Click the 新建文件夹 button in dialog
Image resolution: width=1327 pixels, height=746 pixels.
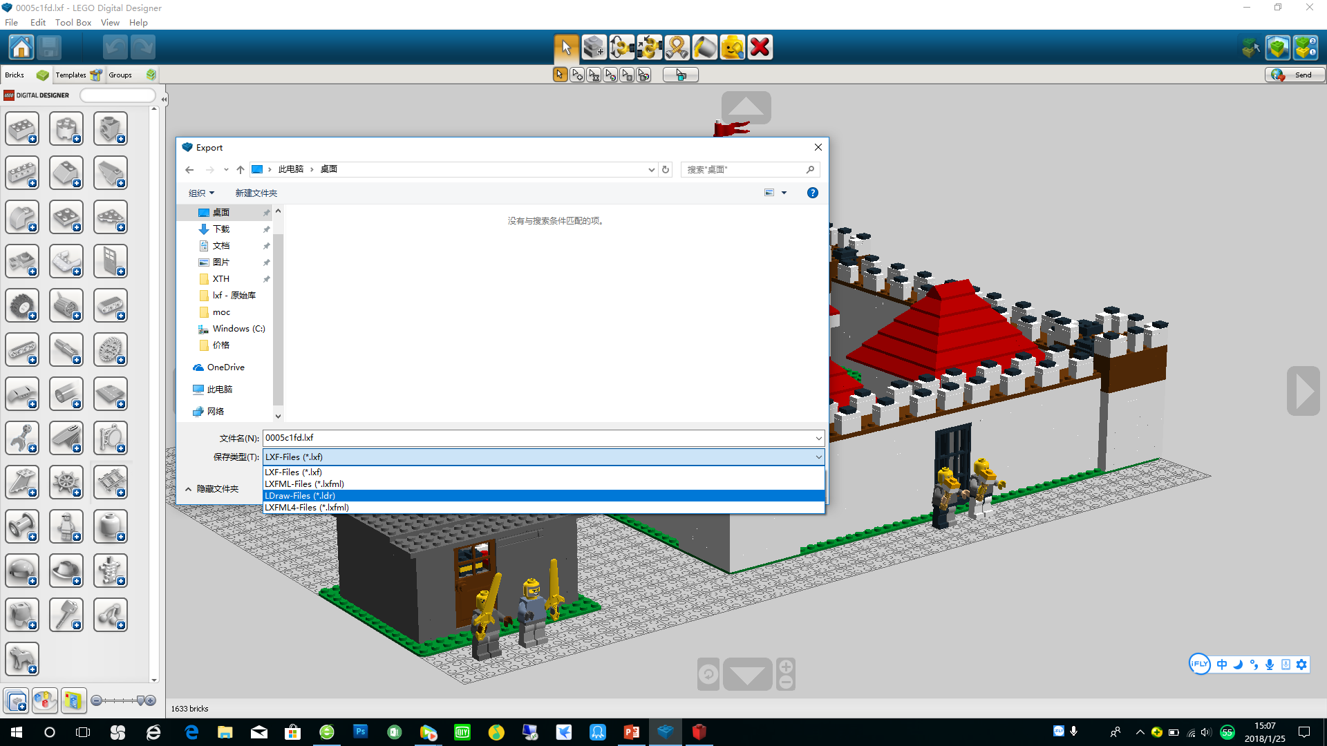pos(256,192)
